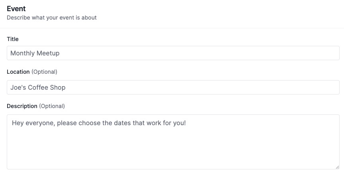
Task: Focus the Location input field
Action: coord(173,87)
